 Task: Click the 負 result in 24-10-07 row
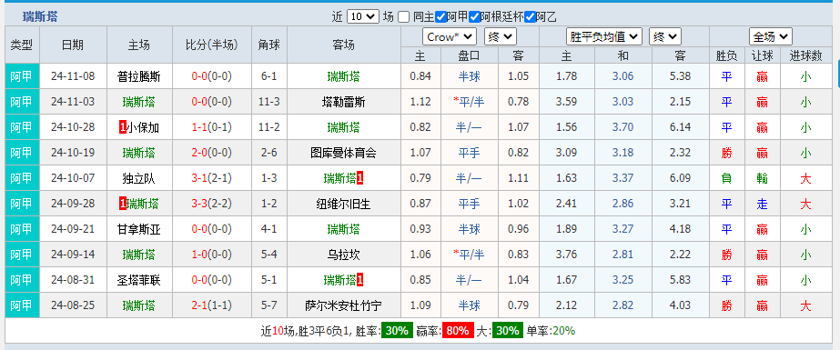point(726,179)
